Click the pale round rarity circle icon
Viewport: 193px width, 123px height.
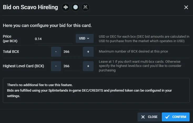tap(75, 7)
